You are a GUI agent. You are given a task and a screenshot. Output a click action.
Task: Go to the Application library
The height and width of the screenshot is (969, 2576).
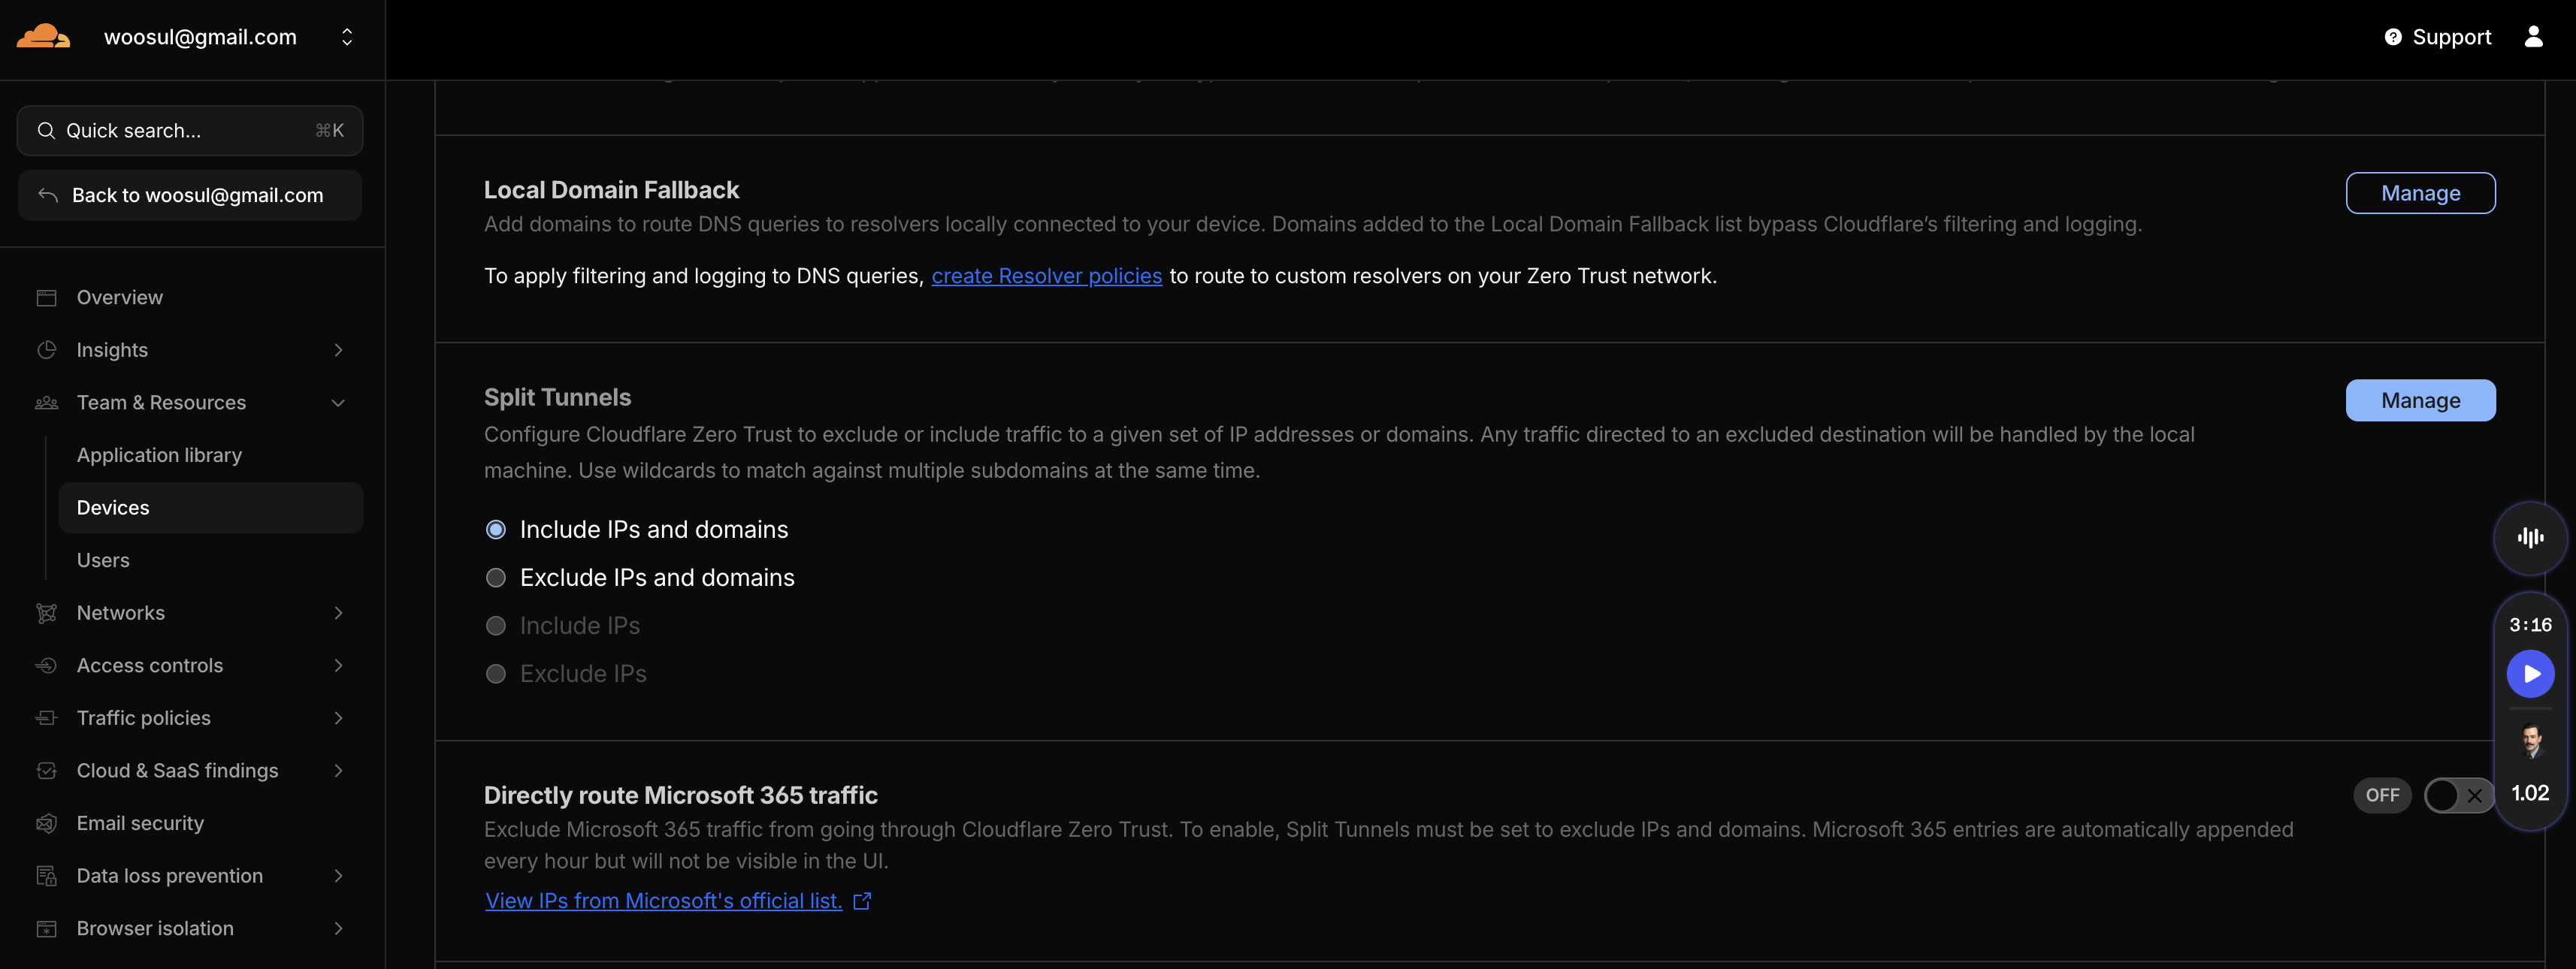159,455
